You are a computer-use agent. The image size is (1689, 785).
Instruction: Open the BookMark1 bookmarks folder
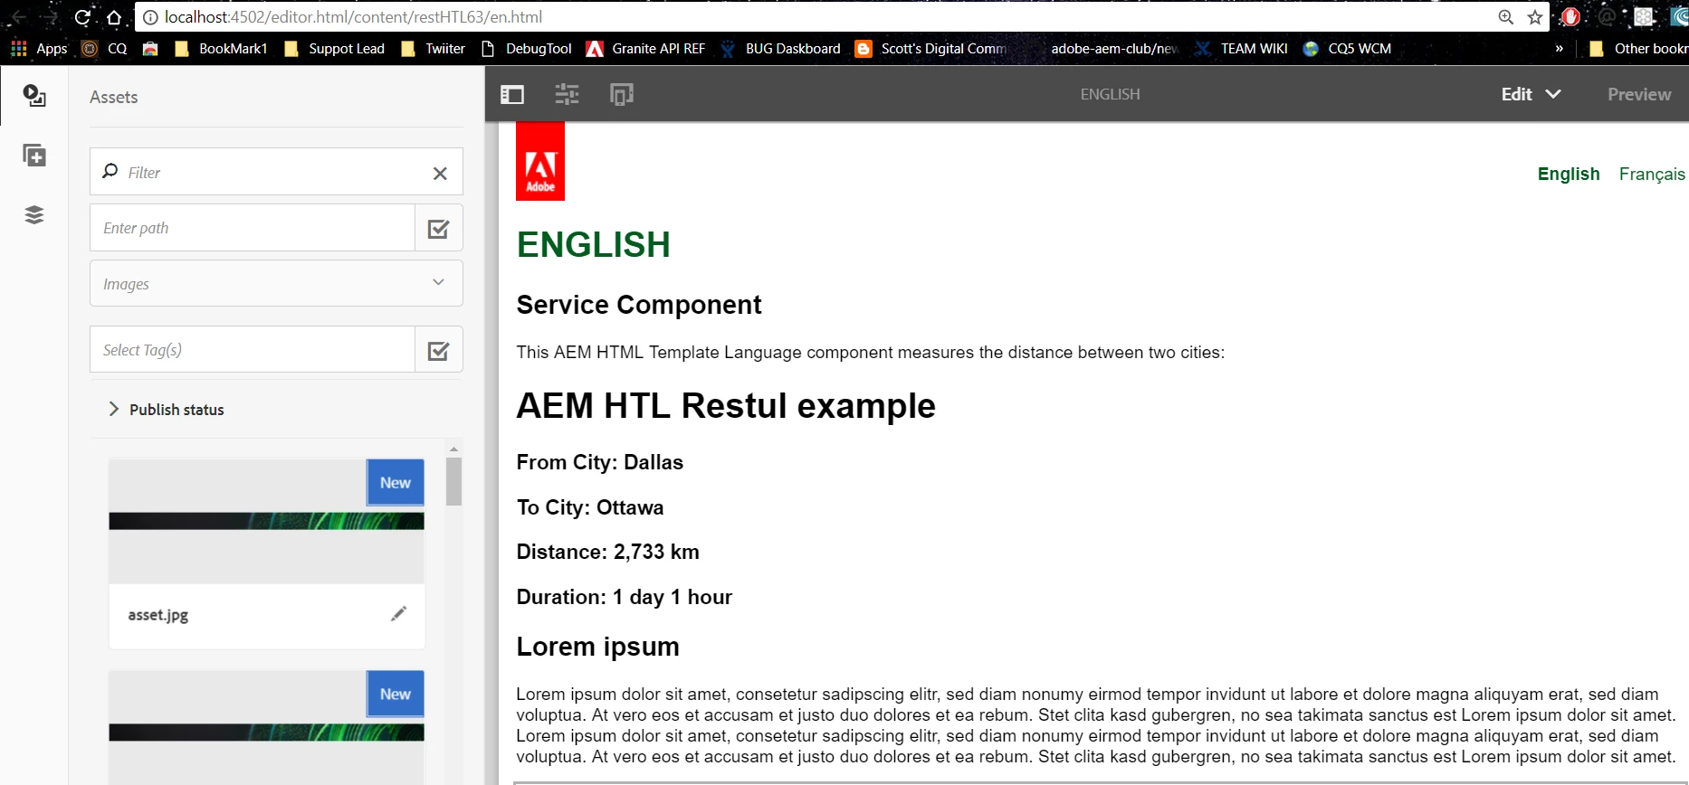click(222, 49)
